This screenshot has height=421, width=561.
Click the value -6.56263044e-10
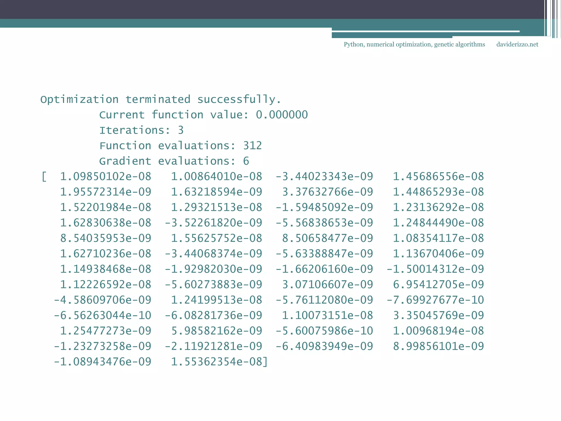pyautogui.click(x=102, y=315)
